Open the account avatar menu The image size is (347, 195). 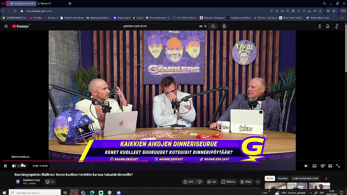tap(337, 26)
